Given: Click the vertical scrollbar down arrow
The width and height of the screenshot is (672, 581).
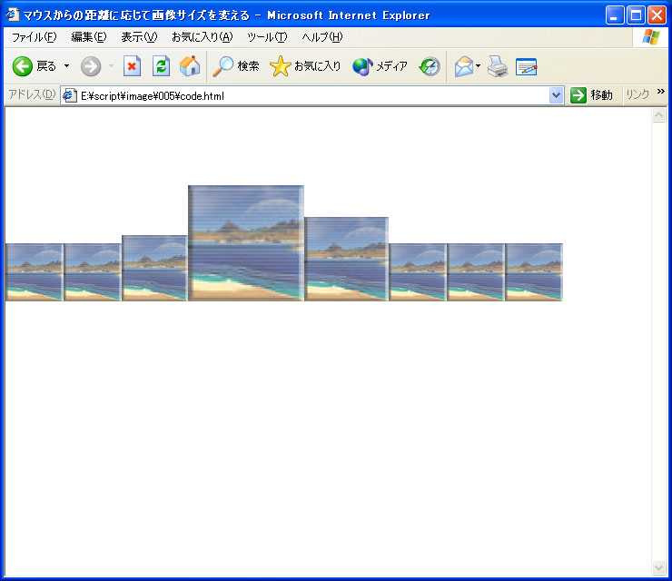Looking at the screenshot, I should [659, 567].
